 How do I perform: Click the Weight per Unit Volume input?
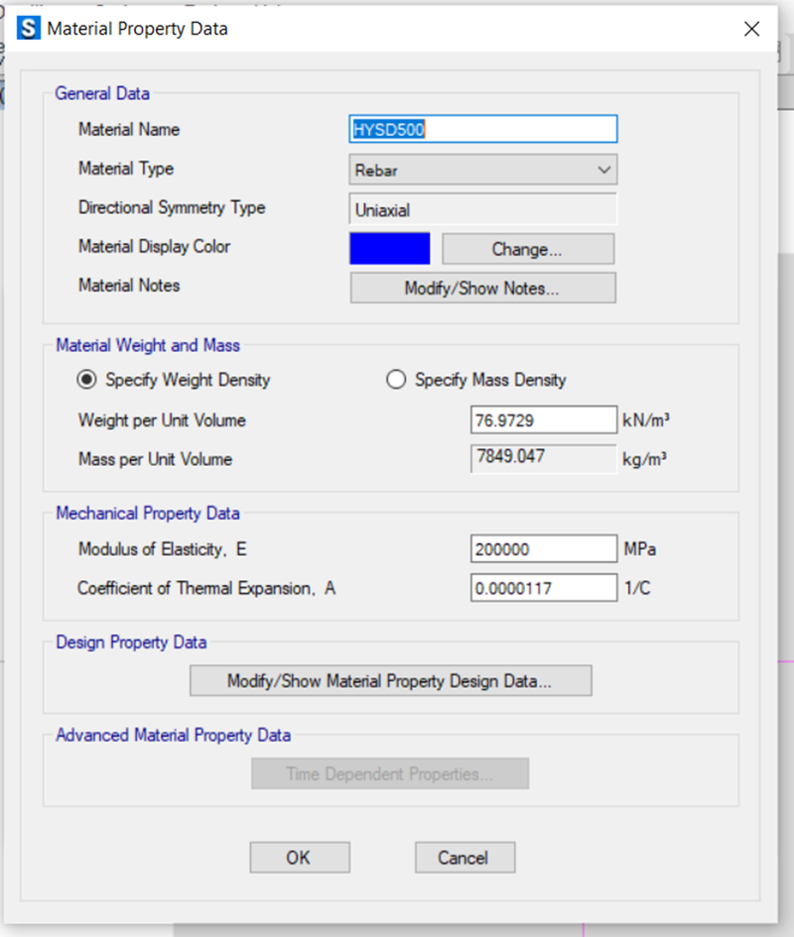click(x=543, y=420)
